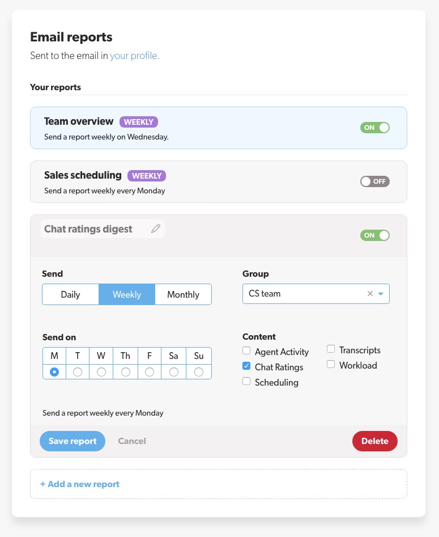This screenshot has height=537, width=439.
Task: Enable the Sales scheduling report toggle
Action: [x=374, y=181]
